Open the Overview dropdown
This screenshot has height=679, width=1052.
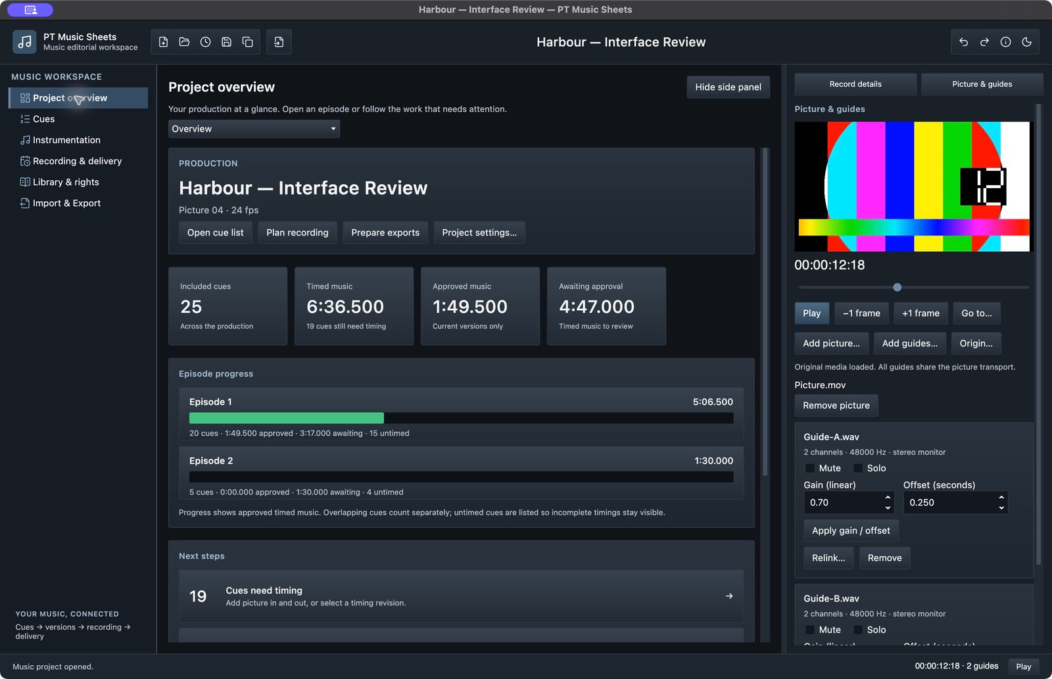[x=254, y=129]
